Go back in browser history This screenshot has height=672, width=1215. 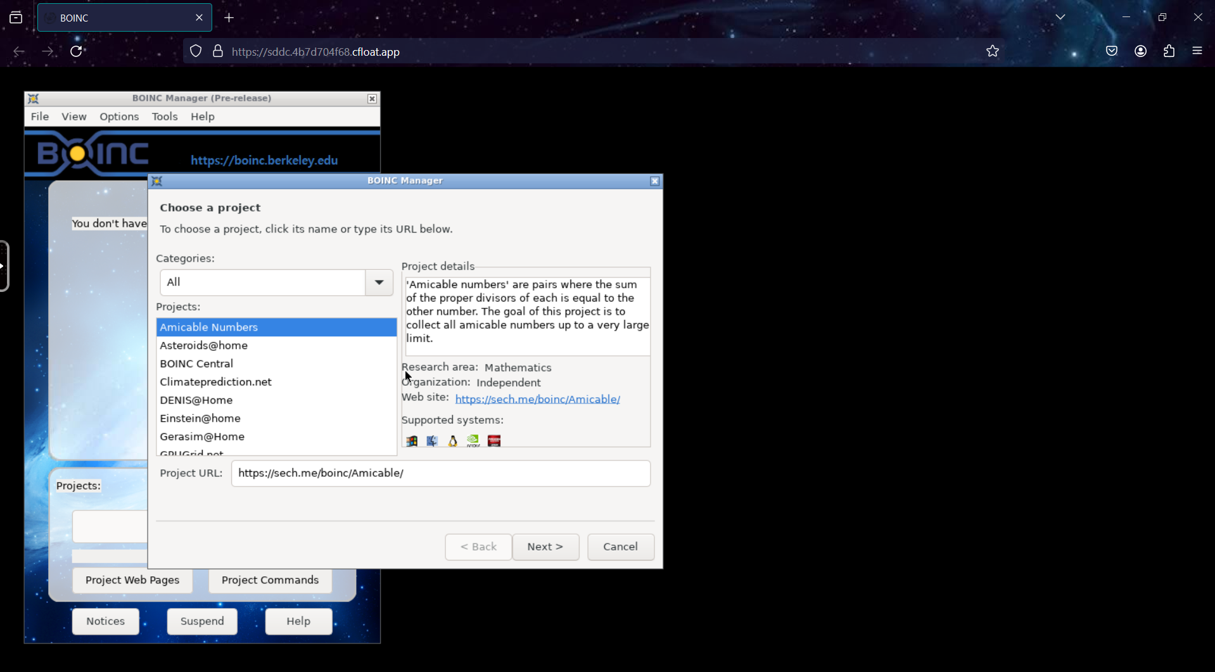(19, 51)
